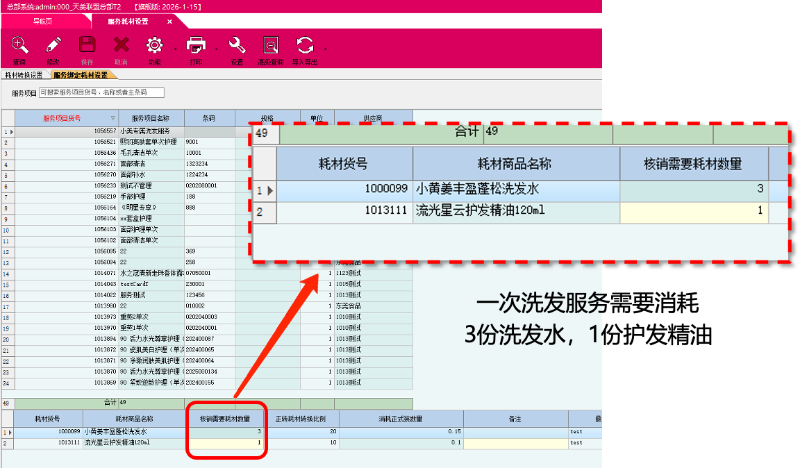Select 流光星云护发精油120ml in bottom table
The image size is (800, 468).
click(134, 442)
